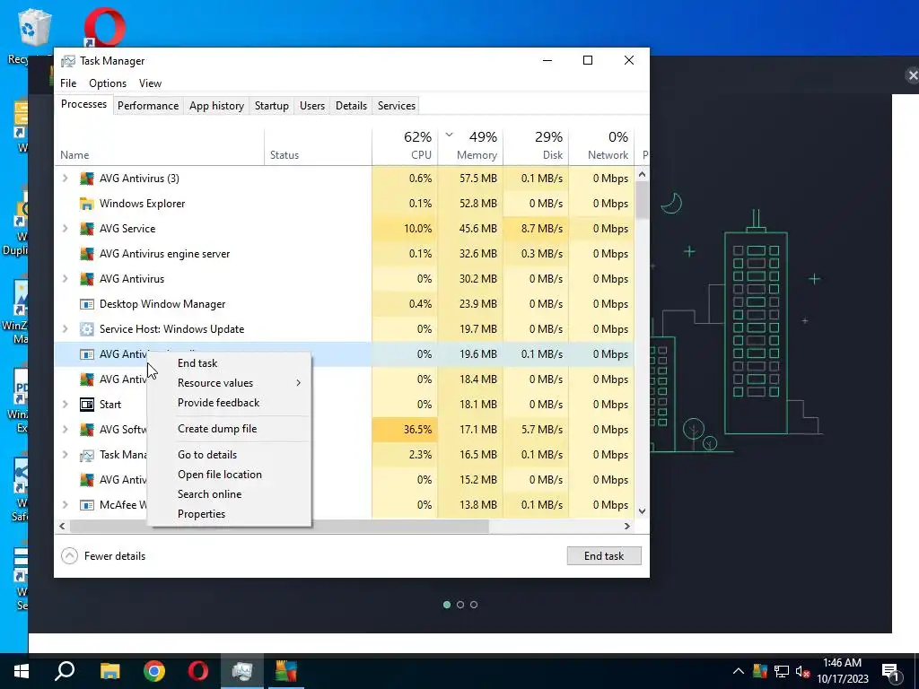Click the AVG Service process icon

(87, 229)
